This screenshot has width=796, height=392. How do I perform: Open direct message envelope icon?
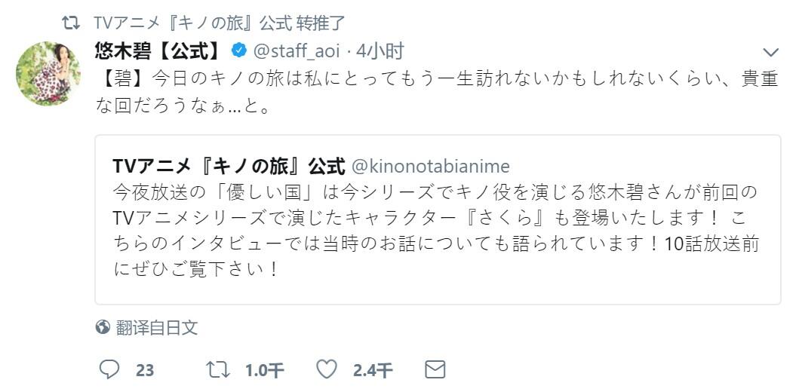pos(435,369)
